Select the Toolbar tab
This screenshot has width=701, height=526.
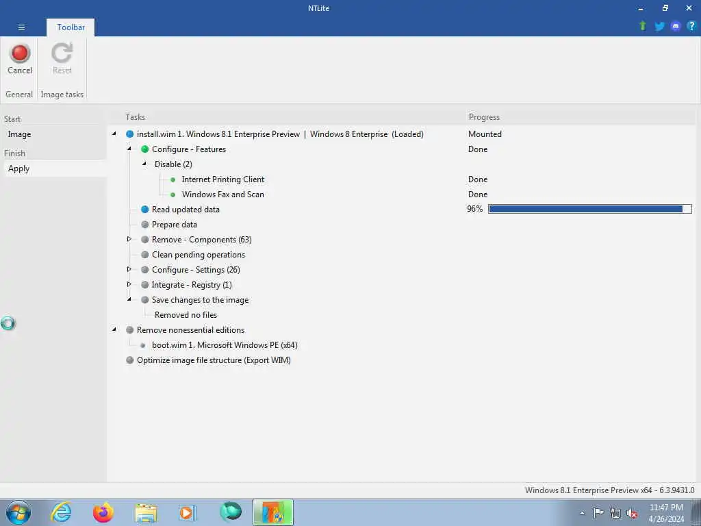click(x=71, y=27)
